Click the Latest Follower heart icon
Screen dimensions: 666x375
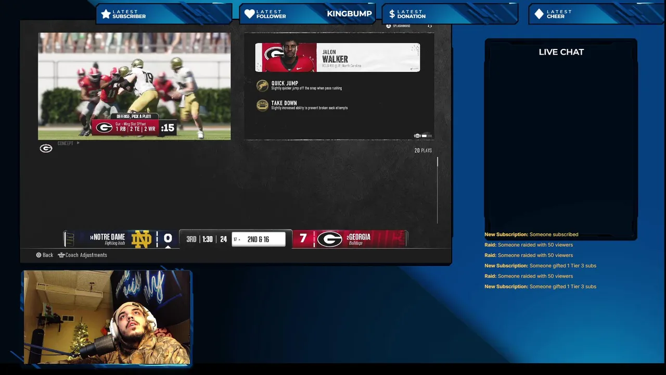[x=250, y=14]
